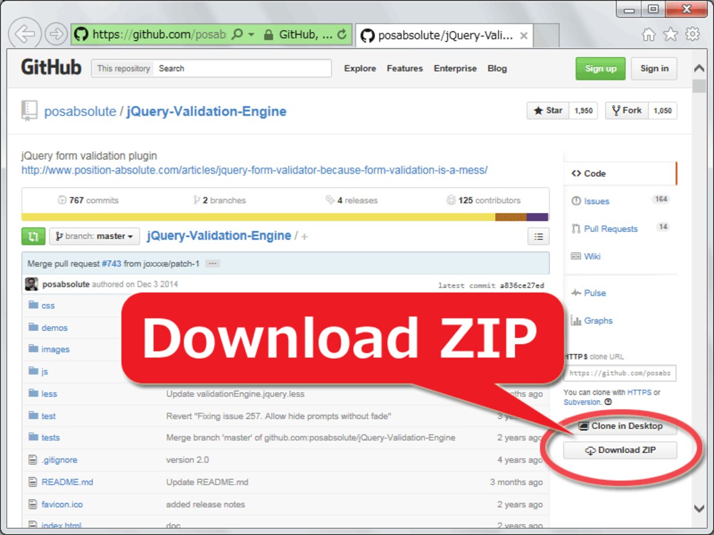Expand commit message ellipsis button
This screenshot has width=714, height=535.
pos(213,263)
